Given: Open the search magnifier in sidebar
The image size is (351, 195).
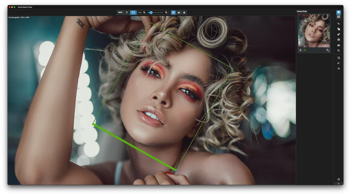Looking at the screenshot, I should click(339, 51).
